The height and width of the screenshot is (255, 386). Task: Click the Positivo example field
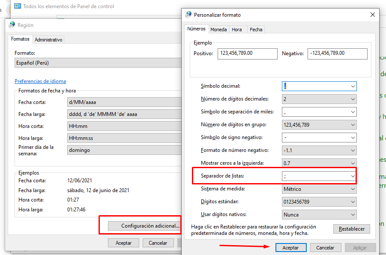tap(248, 53)
